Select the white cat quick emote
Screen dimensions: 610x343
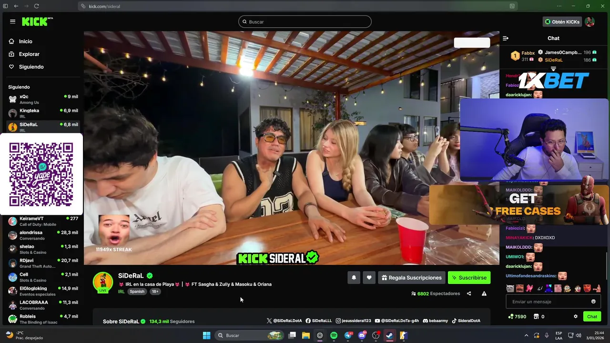[x=510, y=288]
